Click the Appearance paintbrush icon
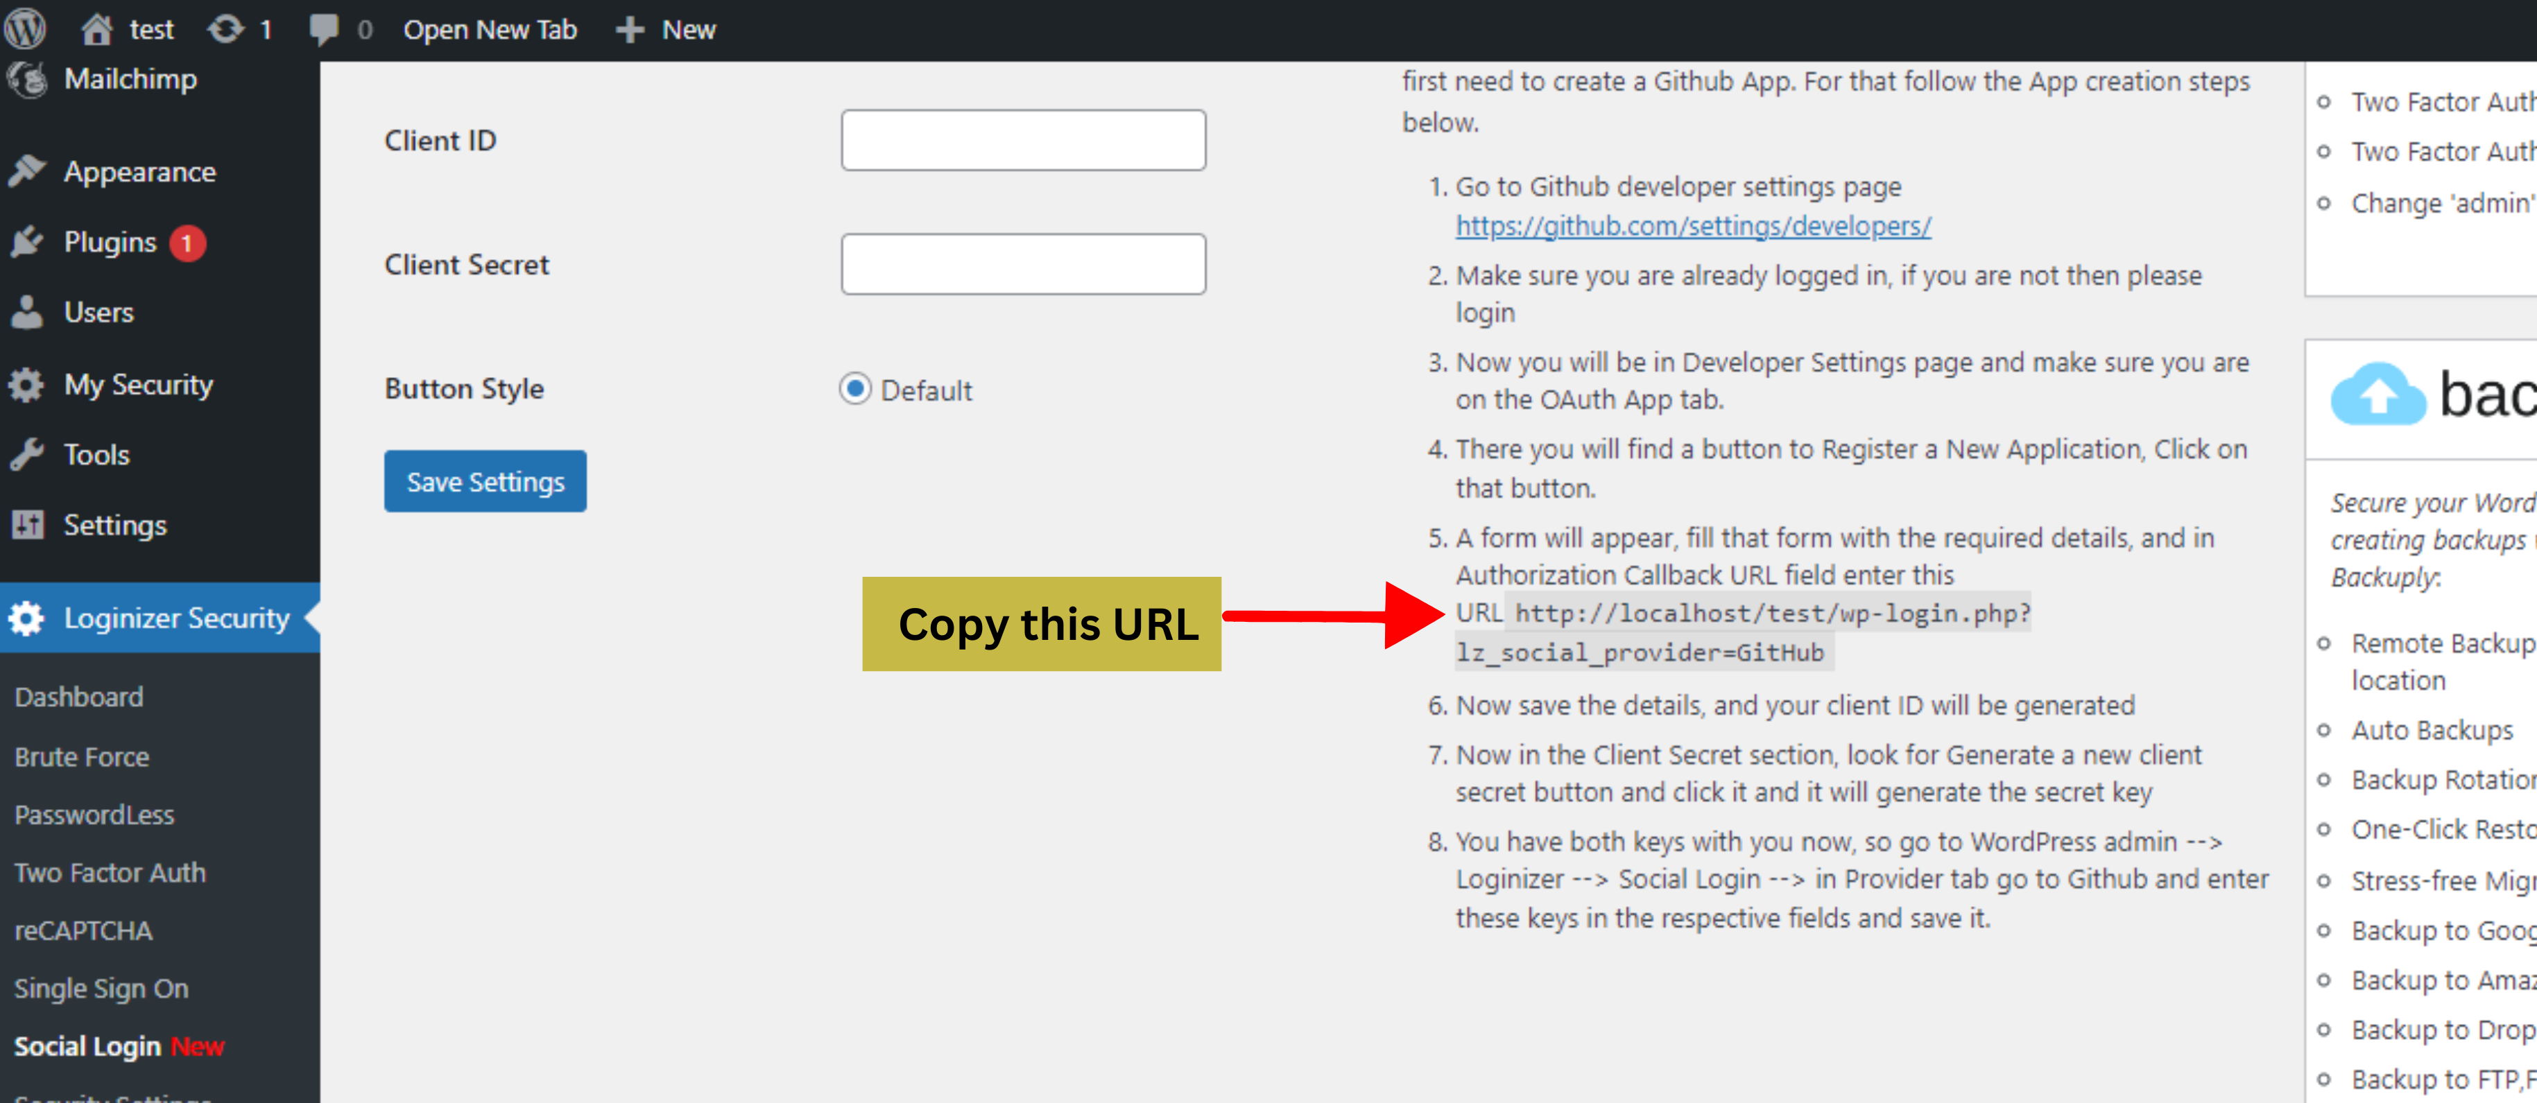Screen dimensions: 2537x1103 tap(26, 171)
